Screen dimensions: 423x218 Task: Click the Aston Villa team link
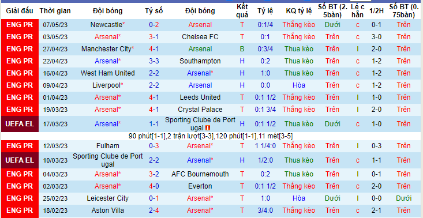tap(108, 211)
